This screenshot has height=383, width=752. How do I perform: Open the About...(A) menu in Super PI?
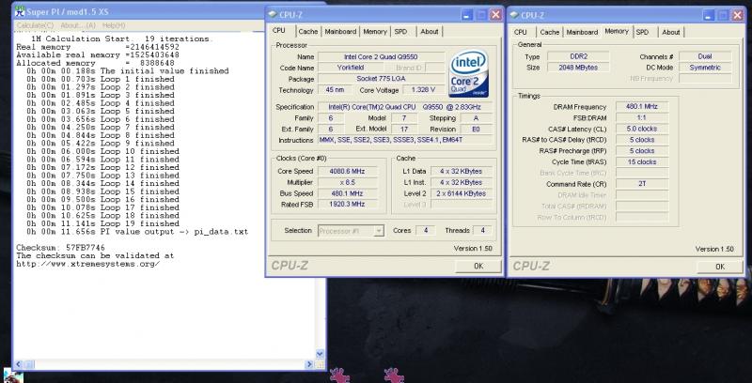[x=78, y=25]
